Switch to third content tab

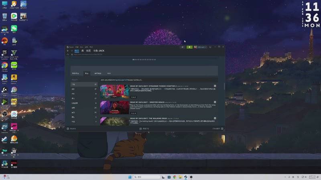click(x=98, y=73)
